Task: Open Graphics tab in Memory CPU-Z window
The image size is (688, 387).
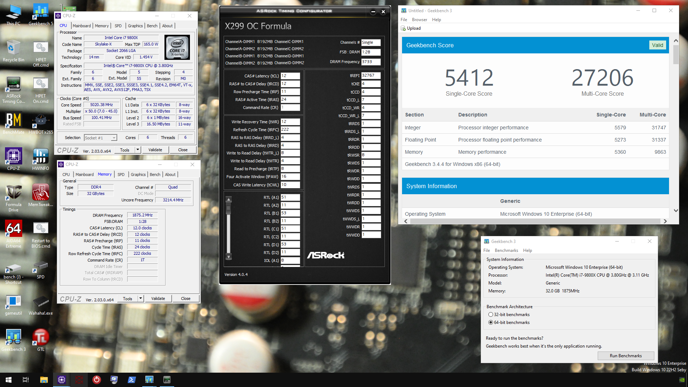Action: pos(138,175)
